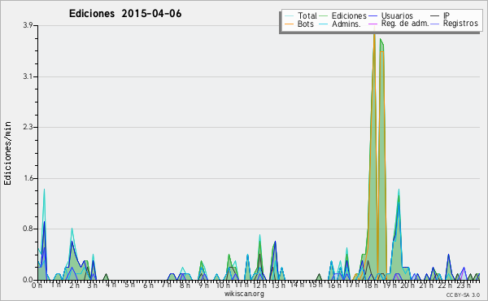Click the 23 h axis label
488x301 pixels.
(464, 285)
